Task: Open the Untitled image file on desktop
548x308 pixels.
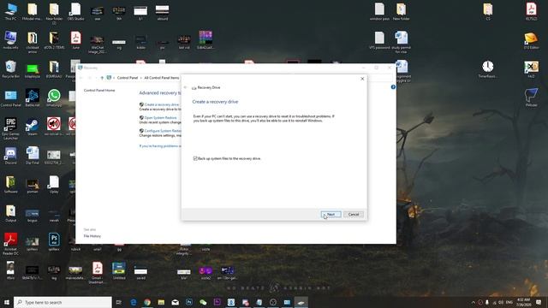Action: 119,270
